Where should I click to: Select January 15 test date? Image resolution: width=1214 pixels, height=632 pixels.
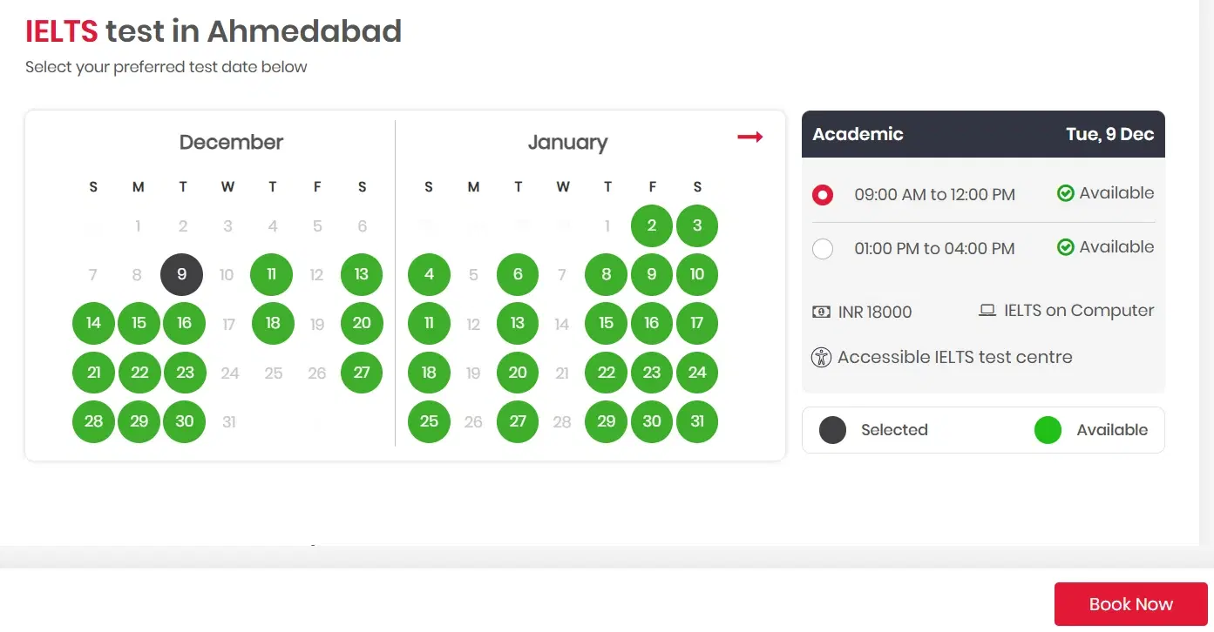click(606, 323)
